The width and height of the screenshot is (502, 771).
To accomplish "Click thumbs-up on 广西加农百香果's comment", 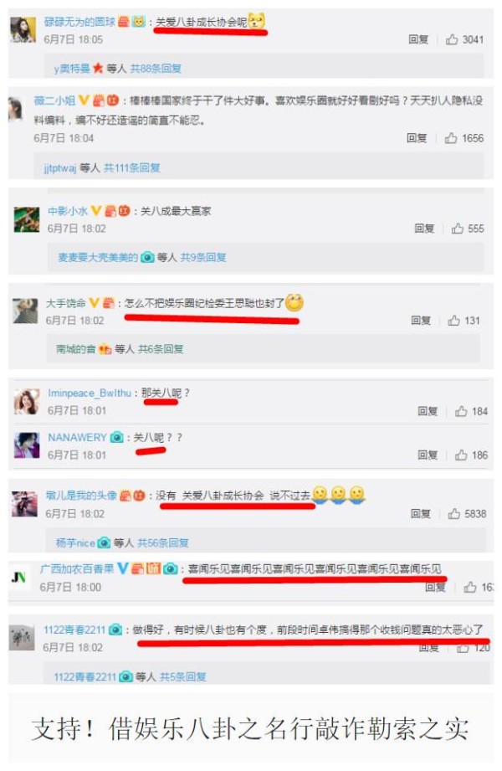I will (470, 587).
